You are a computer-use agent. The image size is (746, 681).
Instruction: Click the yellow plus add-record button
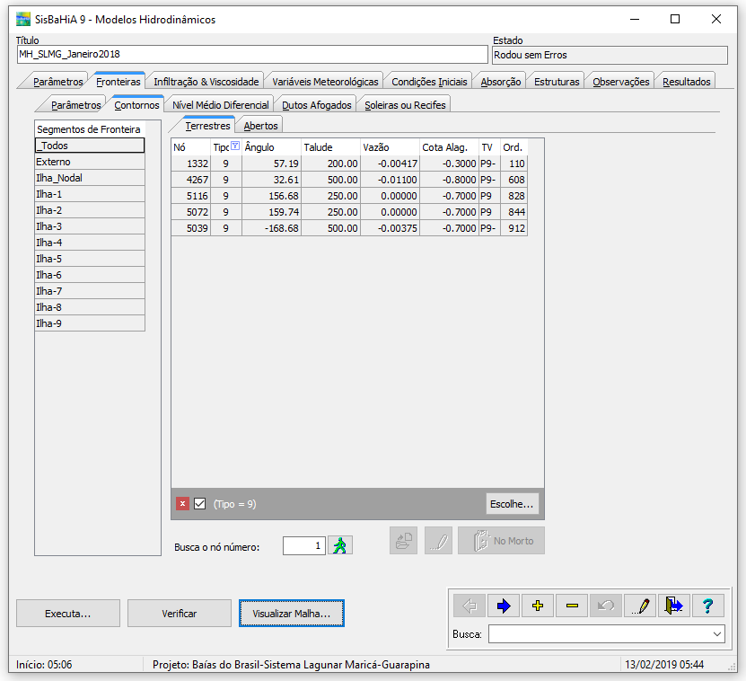[x=538, y=606]
